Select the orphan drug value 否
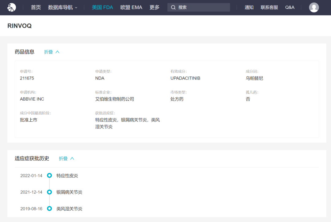Viewport: 331px width, 222px height. pyautogui.click(x=248, y=99)
